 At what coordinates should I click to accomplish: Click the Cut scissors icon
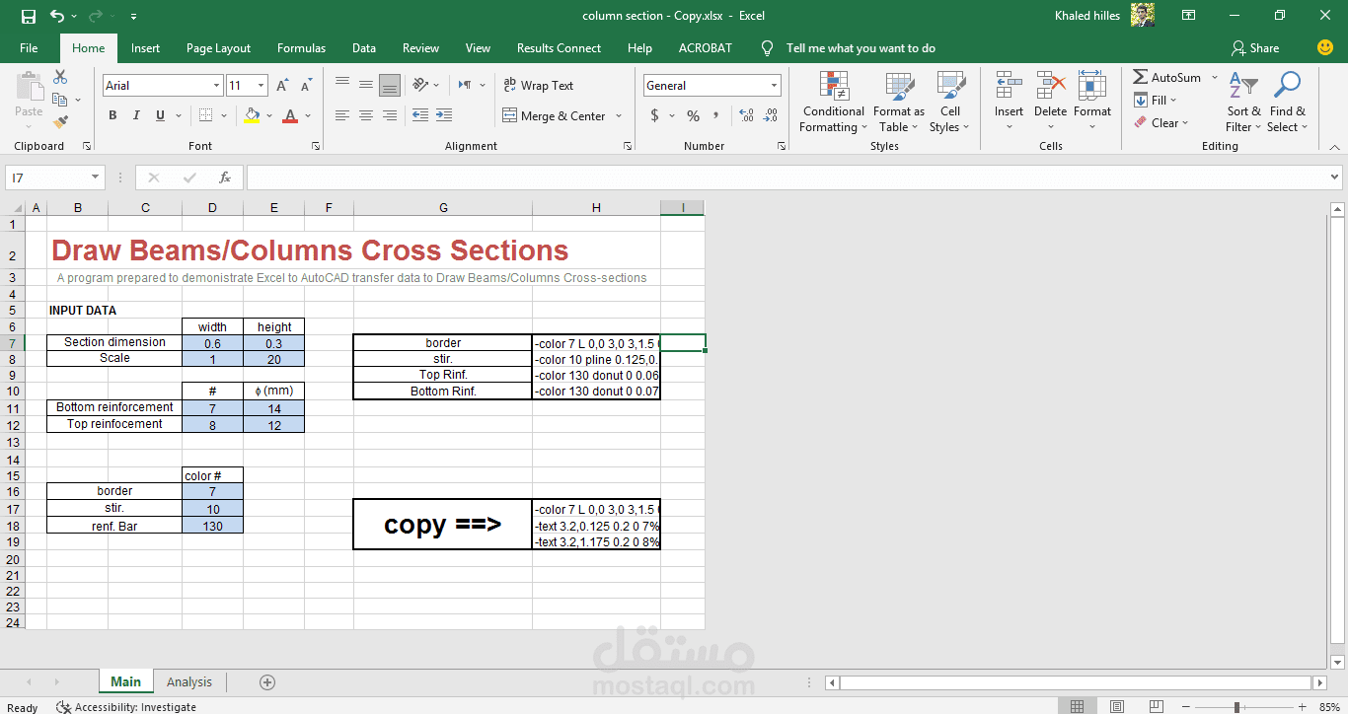(x=60, y=77)
